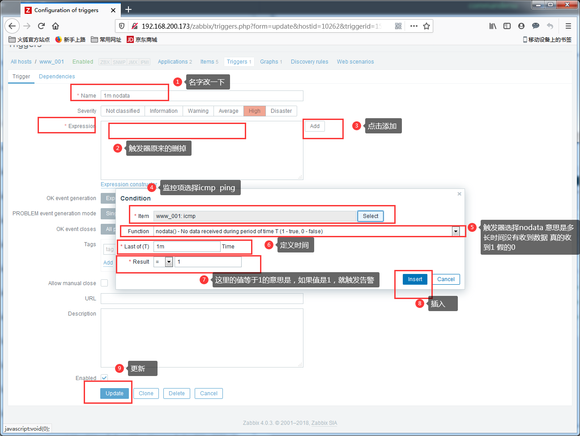
Task: Open page actions three-dot menu
Action: coord(414,26)
